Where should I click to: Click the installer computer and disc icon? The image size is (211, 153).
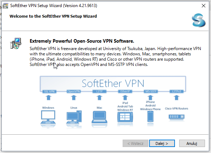point(16,43)
